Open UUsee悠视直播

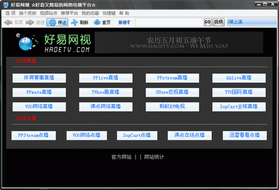click(172, 92)
